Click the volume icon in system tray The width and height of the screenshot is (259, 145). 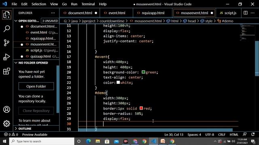(234, 141)
